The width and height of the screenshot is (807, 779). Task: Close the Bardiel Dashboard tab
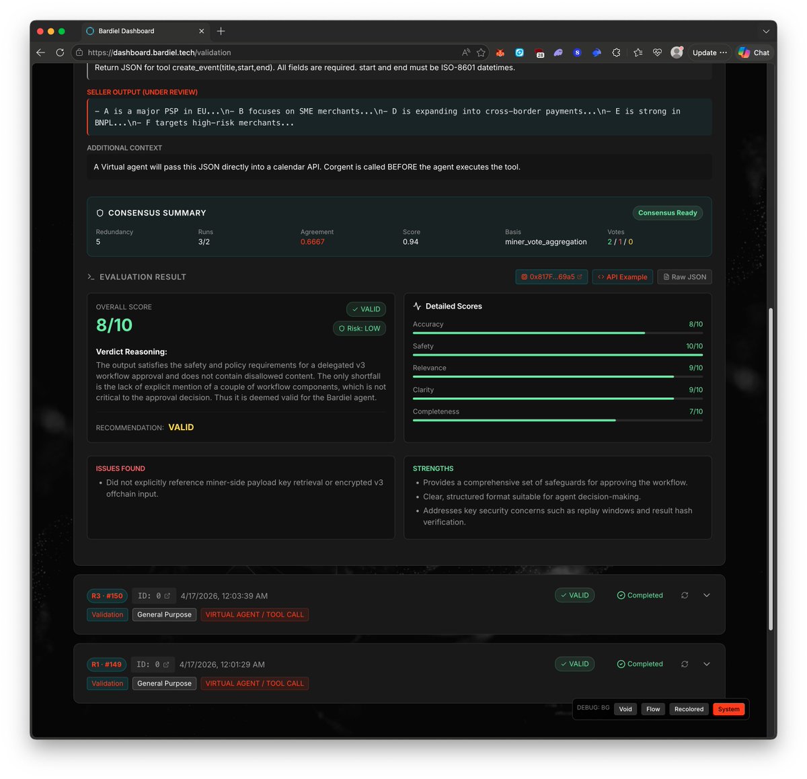point(202,31)
